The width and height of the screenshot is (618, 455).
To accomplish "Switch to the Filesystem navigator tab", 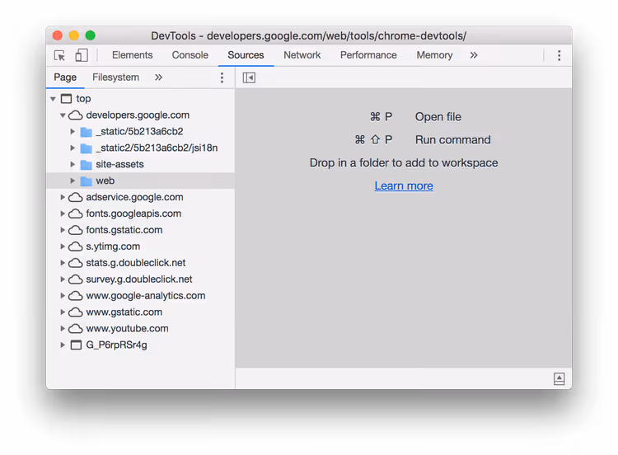I will point(116,77).
